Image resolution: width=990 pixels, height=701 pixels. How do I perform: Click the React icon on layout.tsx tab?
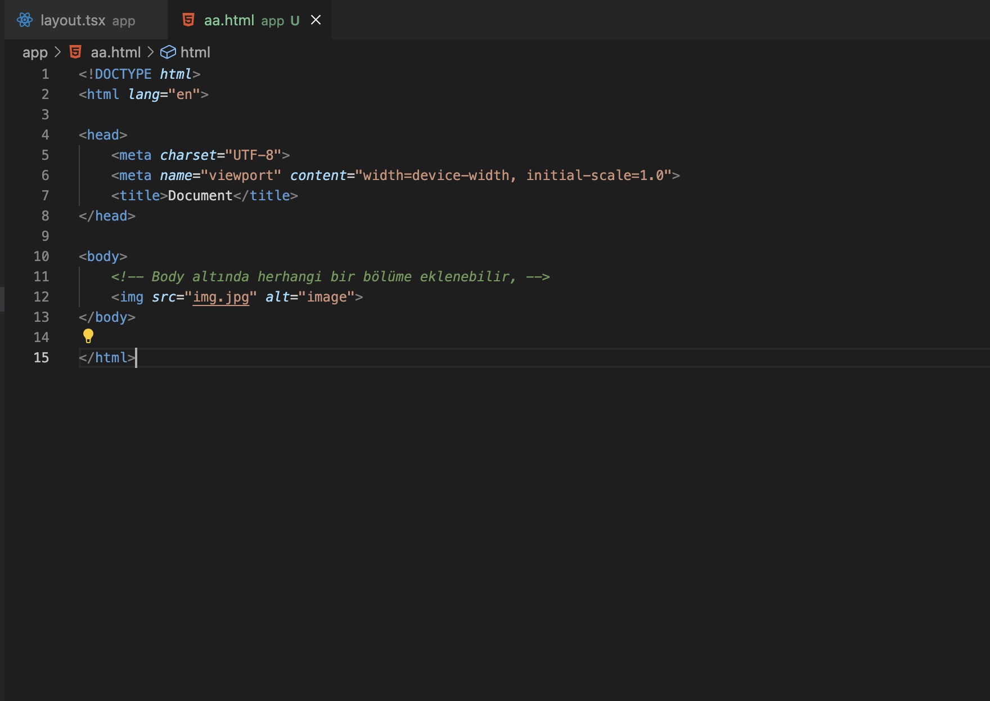pyautogui.click(x=25, y=20)
